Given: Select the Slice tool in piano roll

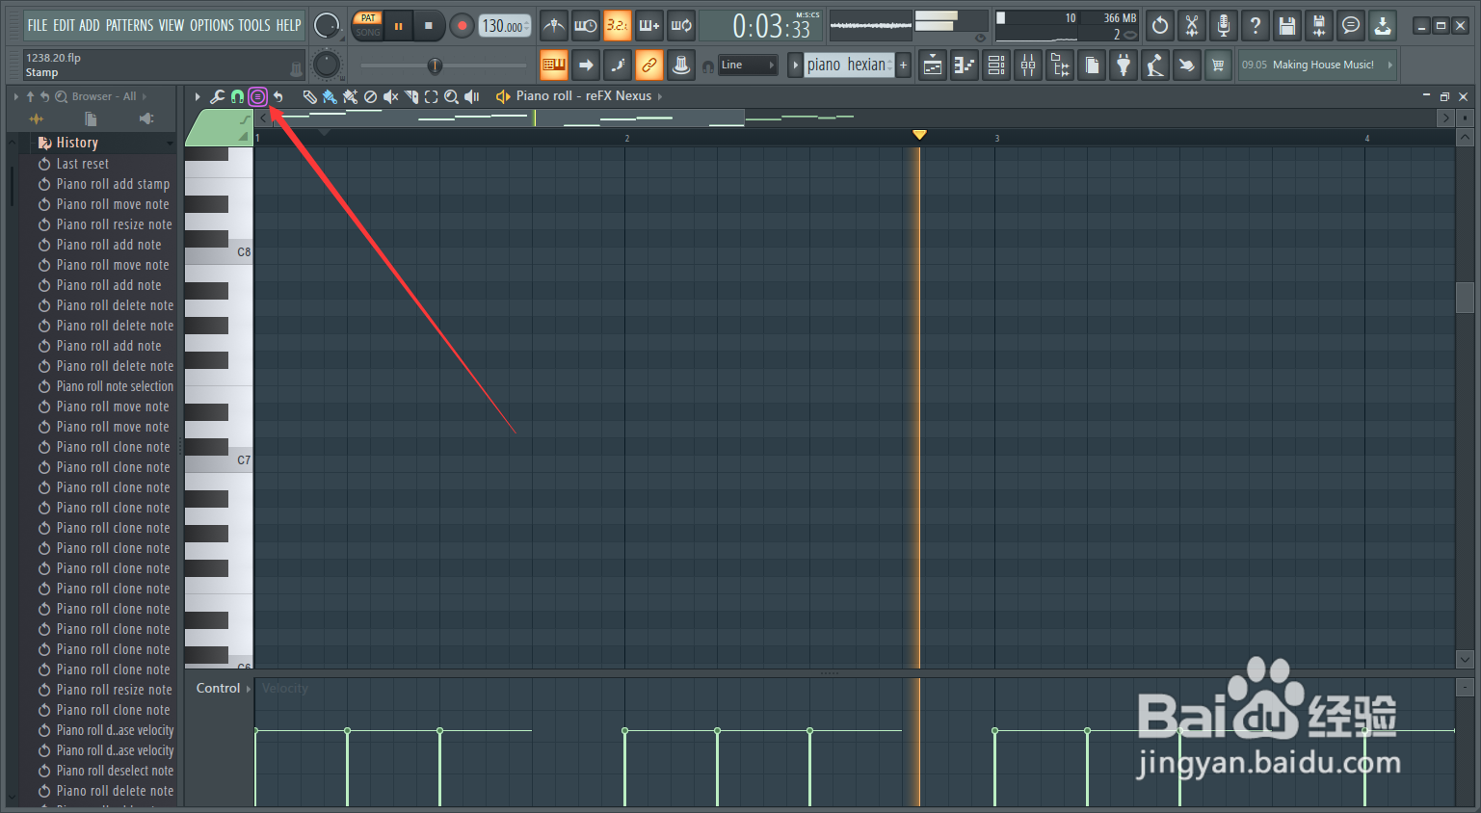Looking at the screenshot, I should (411, 96).
